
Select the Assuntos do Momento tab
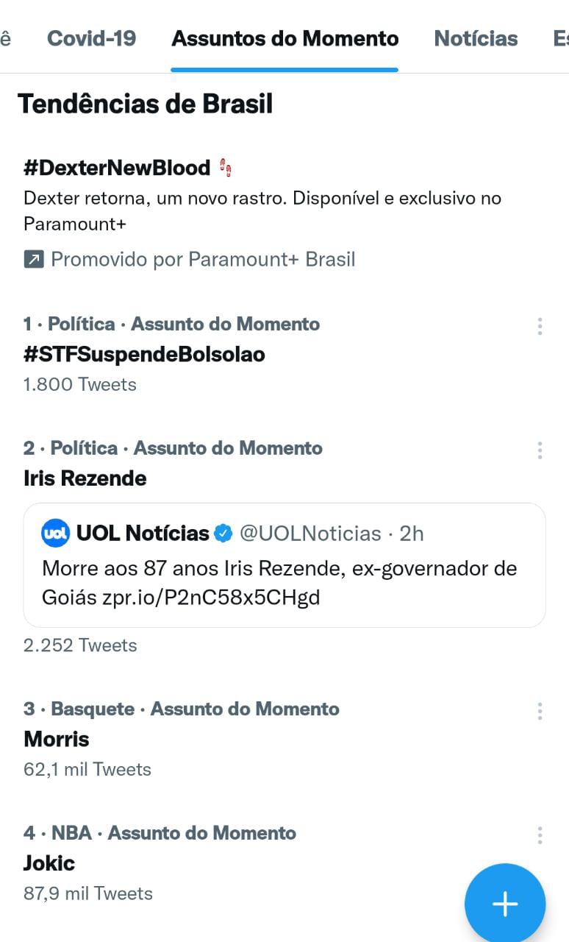coord(285,38)
